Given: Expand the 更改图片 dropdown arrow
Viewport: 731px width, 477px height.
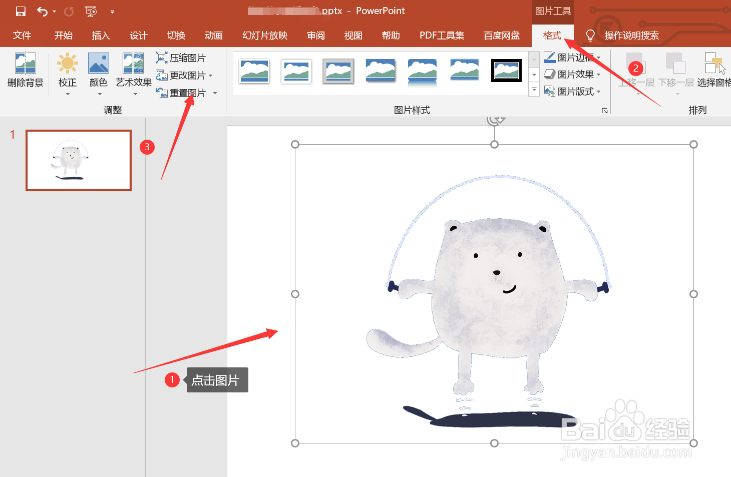Looking at the screenshot, I should pos(211,76).
